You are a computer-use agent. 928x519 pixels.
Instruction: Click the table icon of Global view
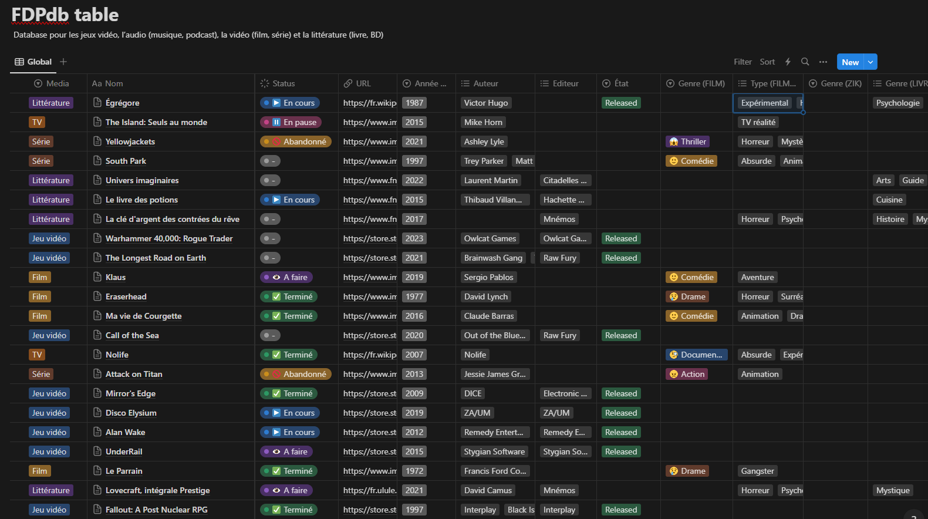coord(19,62)
